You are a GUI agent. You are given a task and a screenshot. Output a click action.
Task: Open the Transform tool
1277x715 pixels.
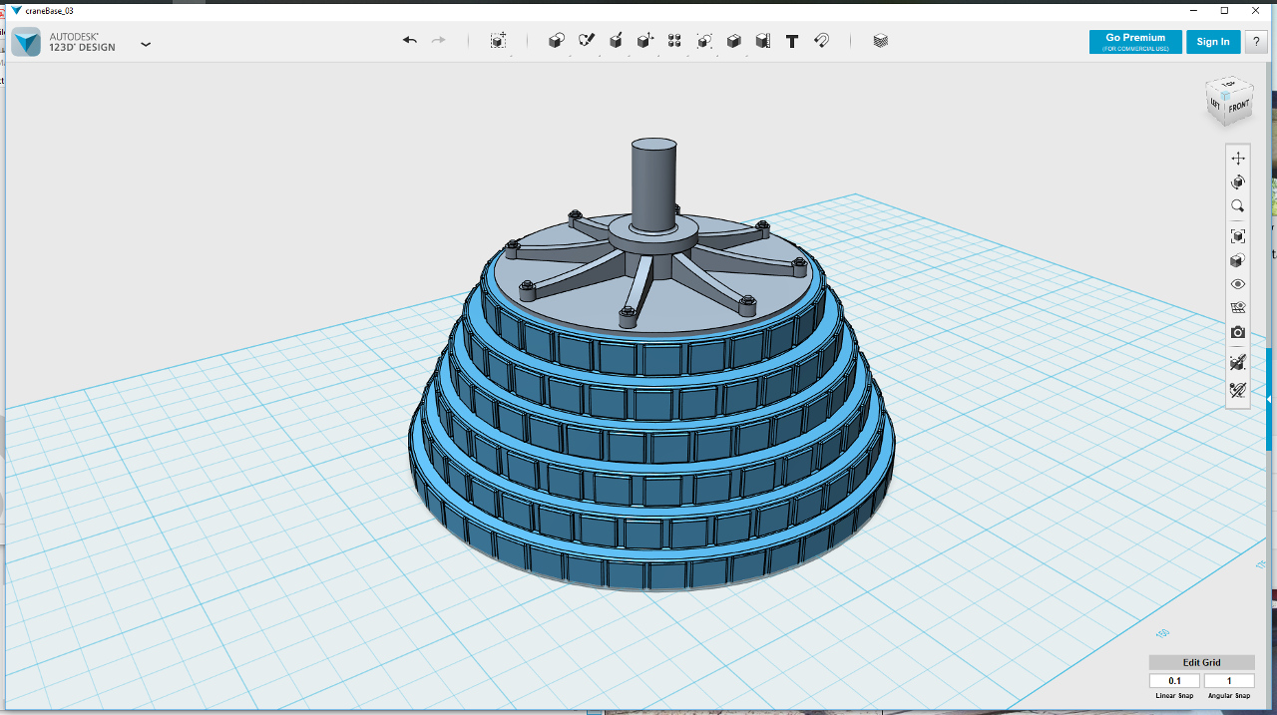pyautogui.click(x=499, y=41)
